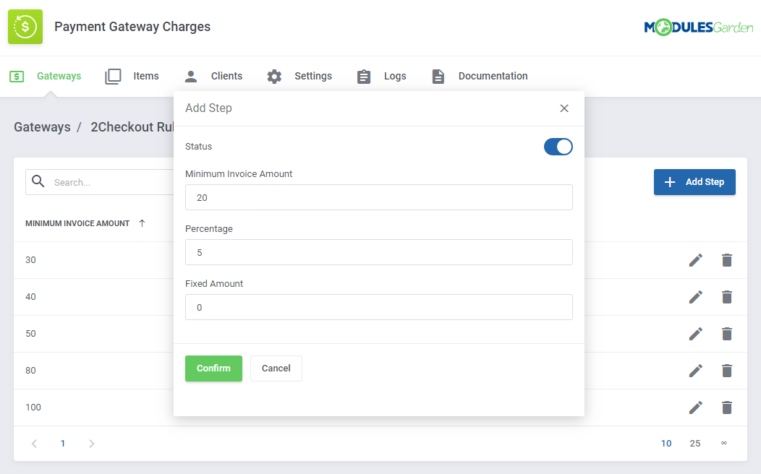Image resolution: width=761 pixels, height=474 pixels.
Task: Open the edit pencil for row 100
Action: coord(695,407)
